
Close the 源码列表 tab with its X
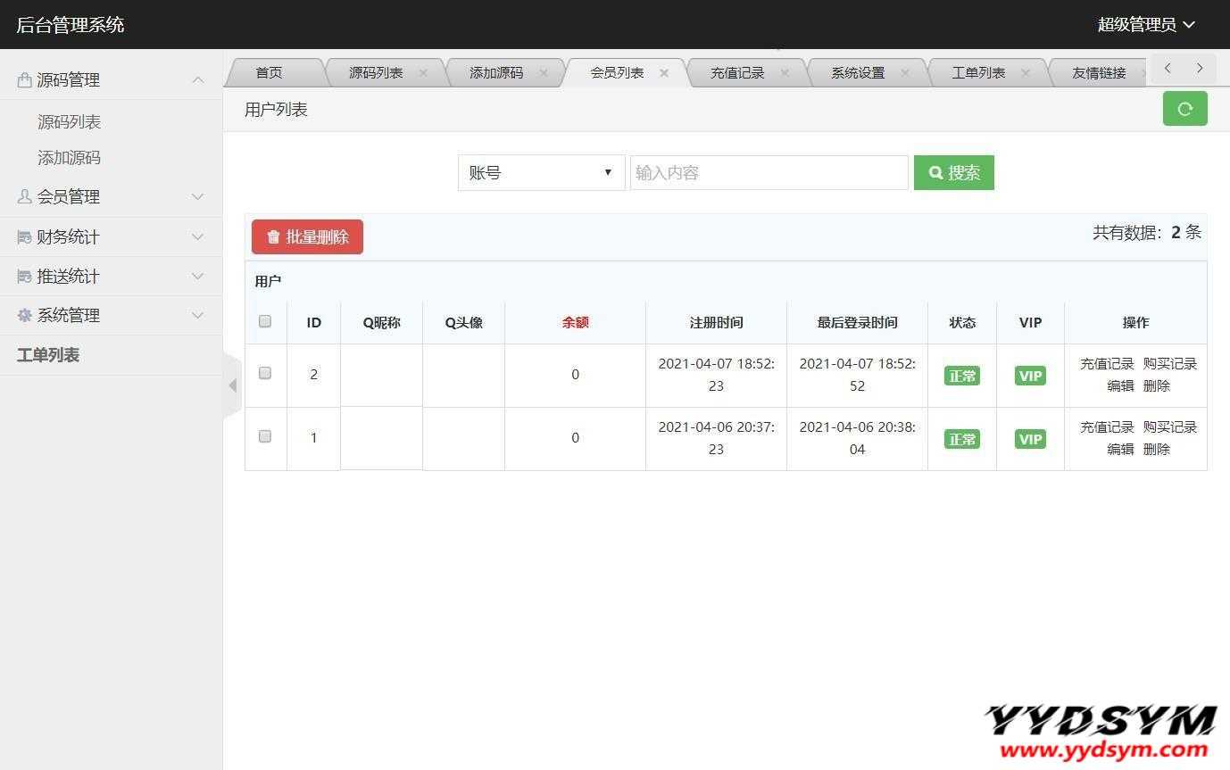(x=423, y=73)
